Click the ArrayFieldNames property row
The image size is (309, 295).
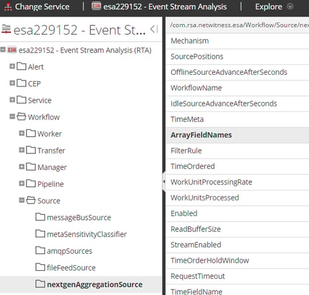tap(237, 135)
